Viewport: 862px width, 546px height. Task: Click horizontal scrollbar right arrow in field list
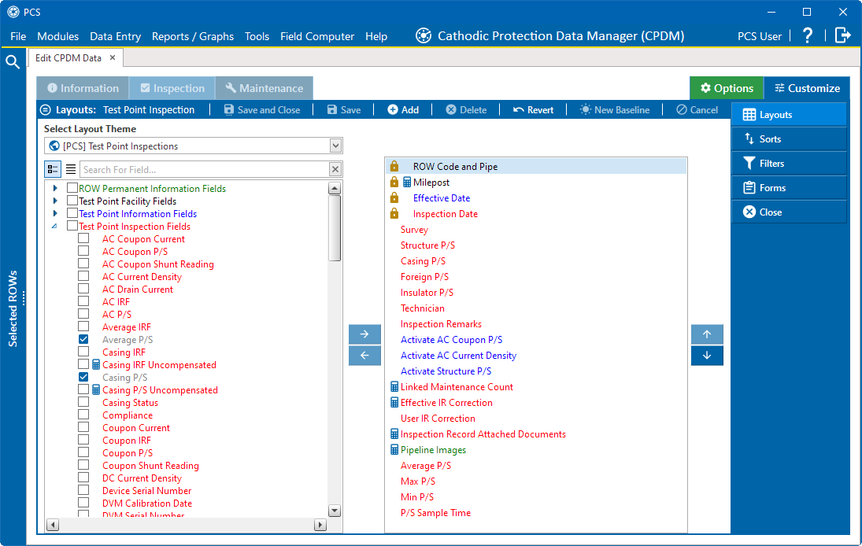(320, 525)
